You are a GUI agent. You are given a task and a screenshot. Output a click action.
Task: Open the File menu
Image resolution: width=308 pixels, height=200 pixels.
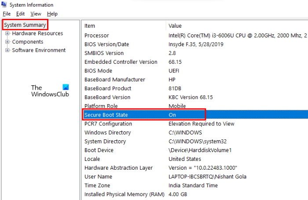(7, 14)
